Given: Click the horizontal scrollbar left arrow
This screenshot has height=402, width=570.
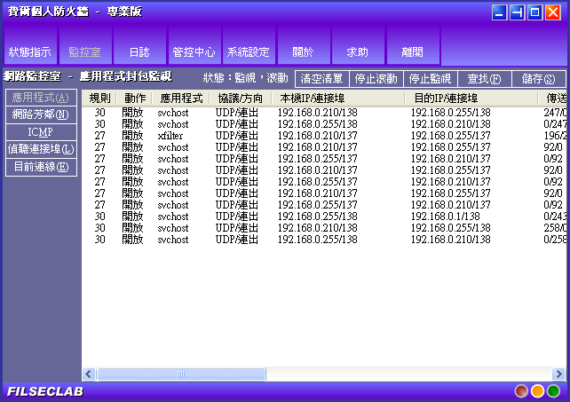Looking at the screenshot, I should point(89,374).
